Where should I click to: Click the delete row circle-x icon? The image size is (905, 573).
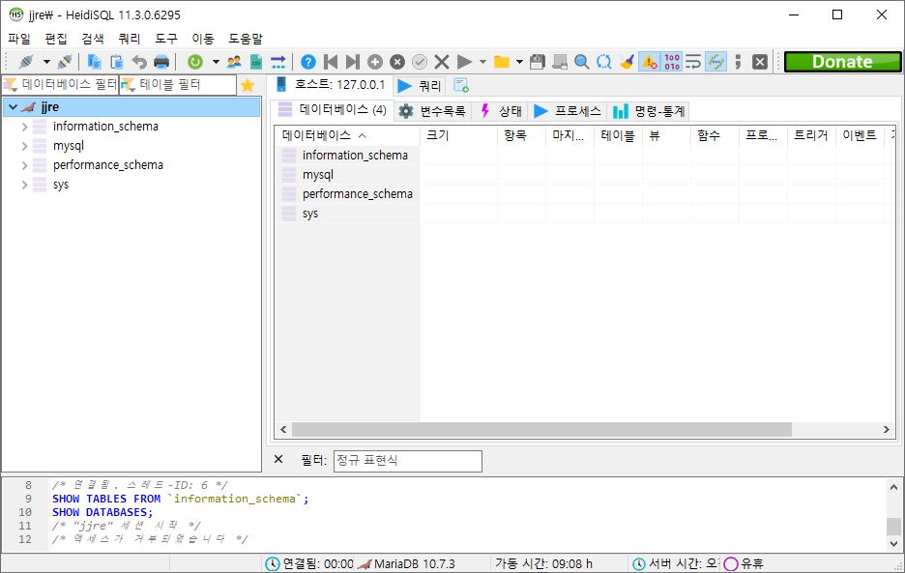[397, 62]
